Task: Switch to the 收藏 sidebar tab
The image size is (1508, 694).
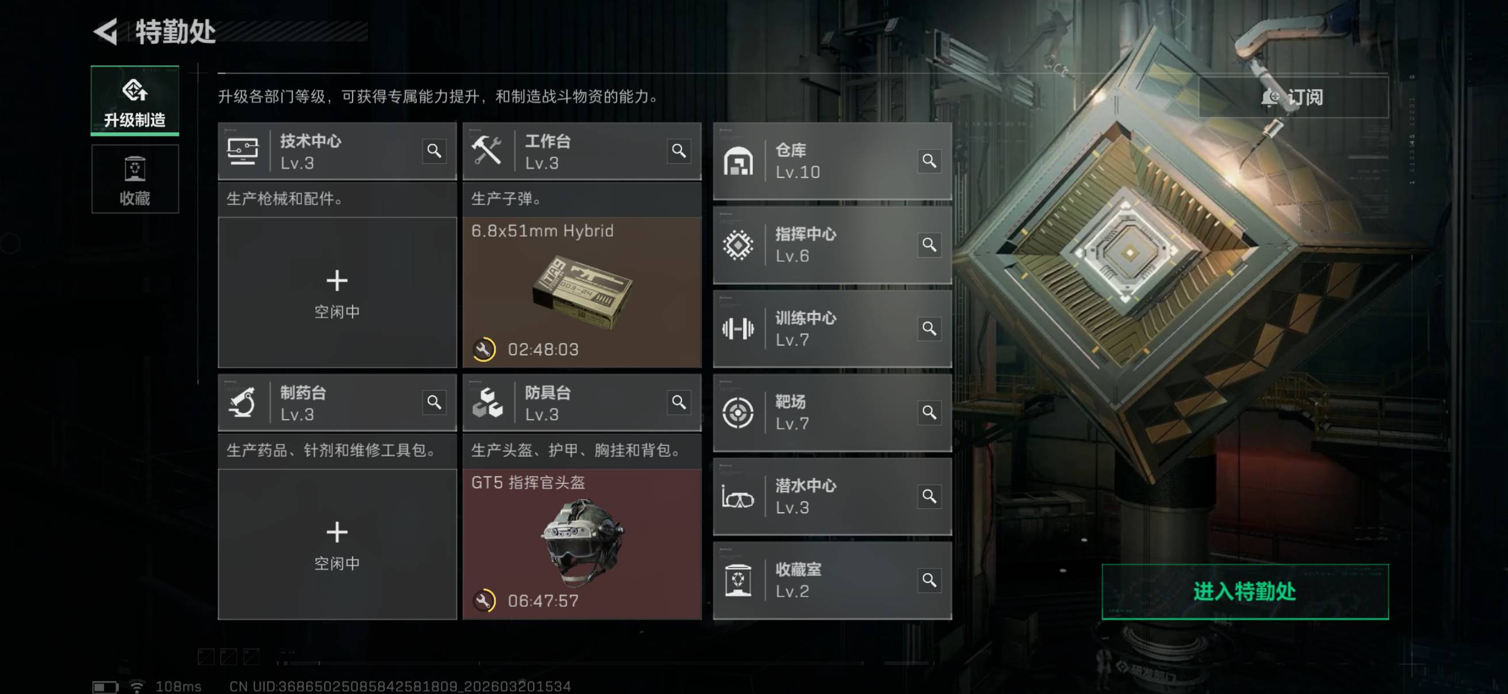Action: (135, 179)
